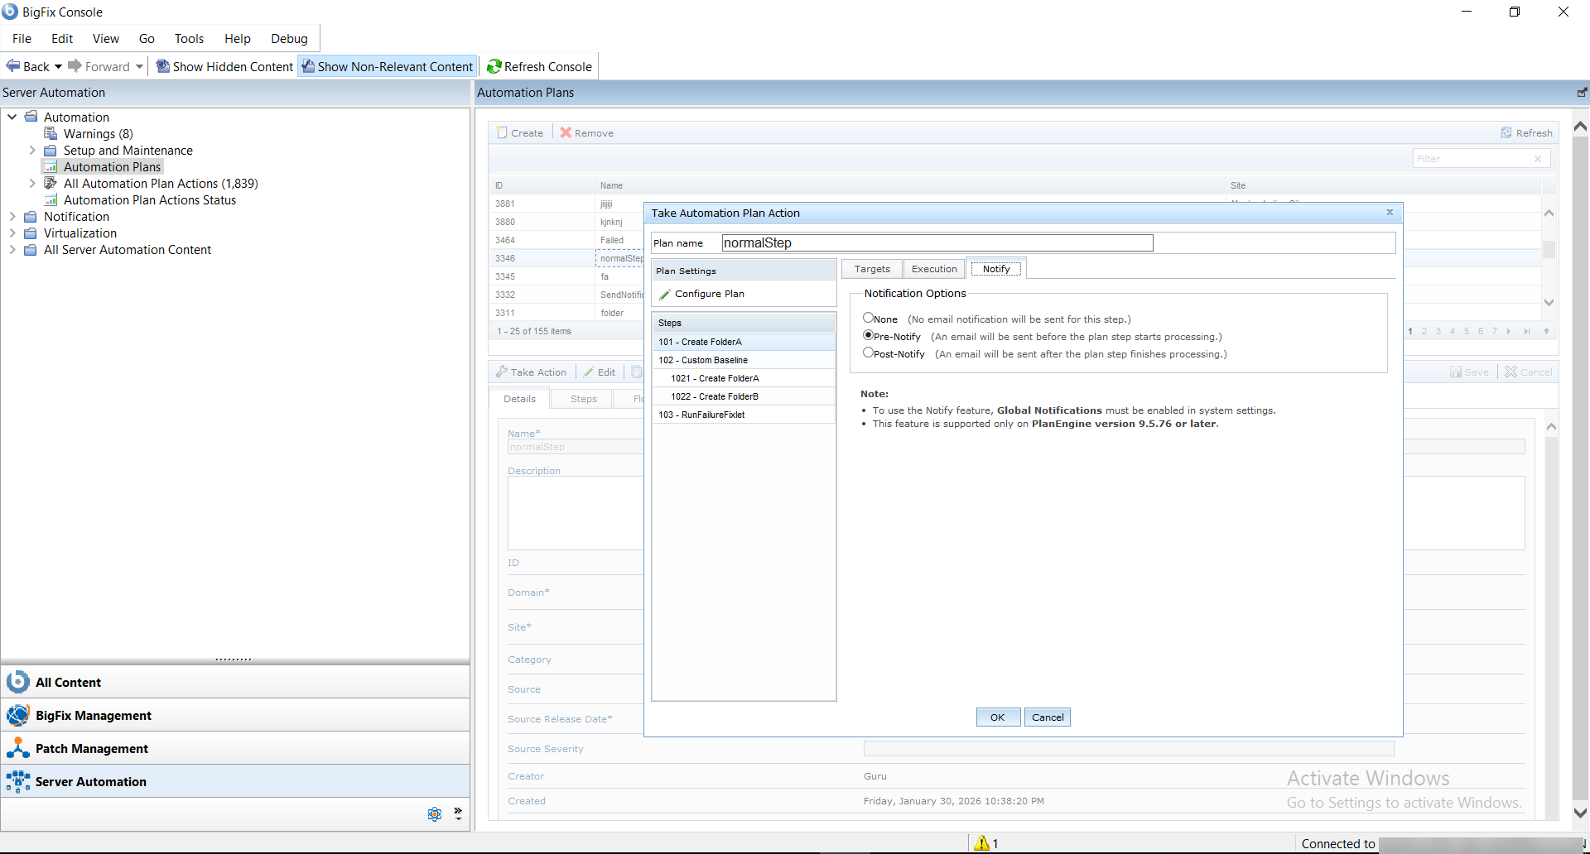Image resolution: width=1590 pixels, height=854 pixels.
Task: Open the Warnings (8) tree item
Action: (x=98, y=134)
